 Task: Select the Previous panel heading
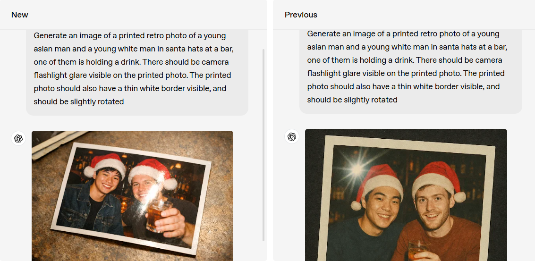[x=301, y=15]
